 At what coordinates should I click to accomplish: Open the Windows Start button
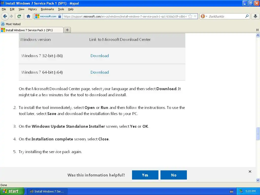click(12, 191)
